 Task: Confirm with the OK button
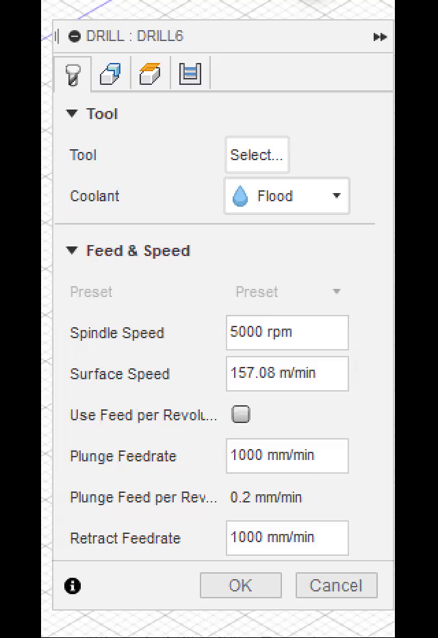click(x=240, y=585)
